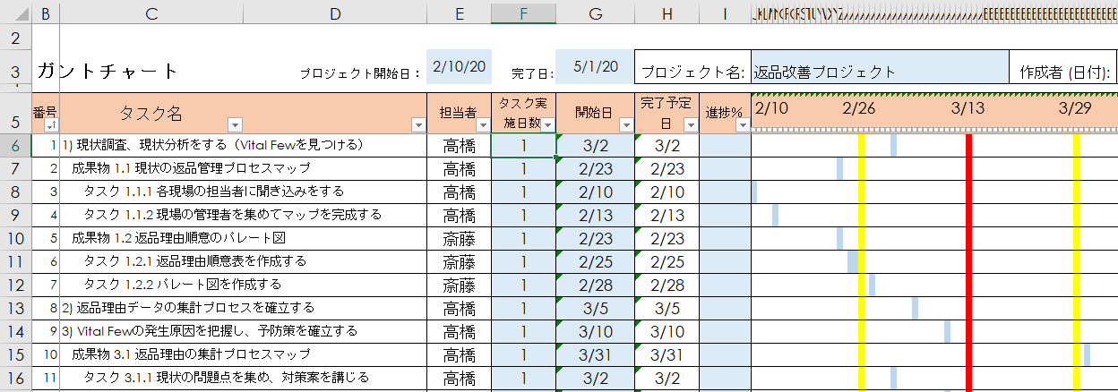
Task: Select column H header
Action: 666,13
